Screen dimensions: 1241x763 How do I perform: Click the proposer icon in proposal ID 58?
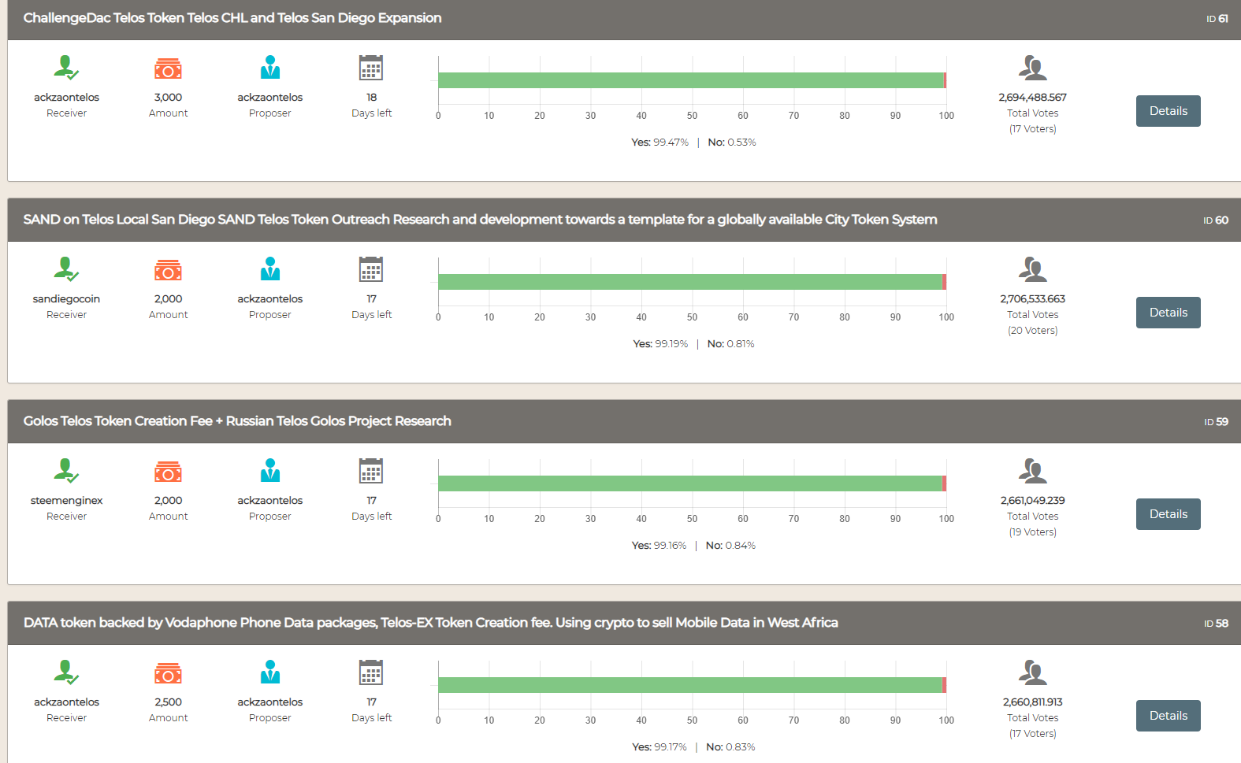click(x=270, y=672)
